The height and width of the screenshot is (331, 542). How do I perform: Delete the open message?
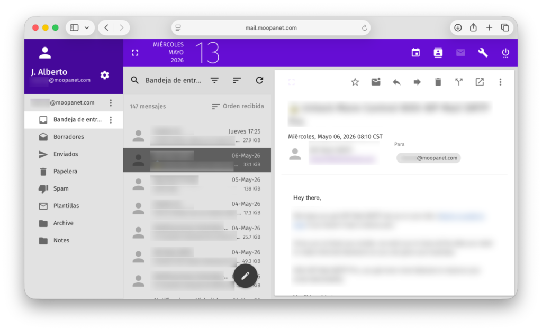pyautogui.click(x=438, y=82)
